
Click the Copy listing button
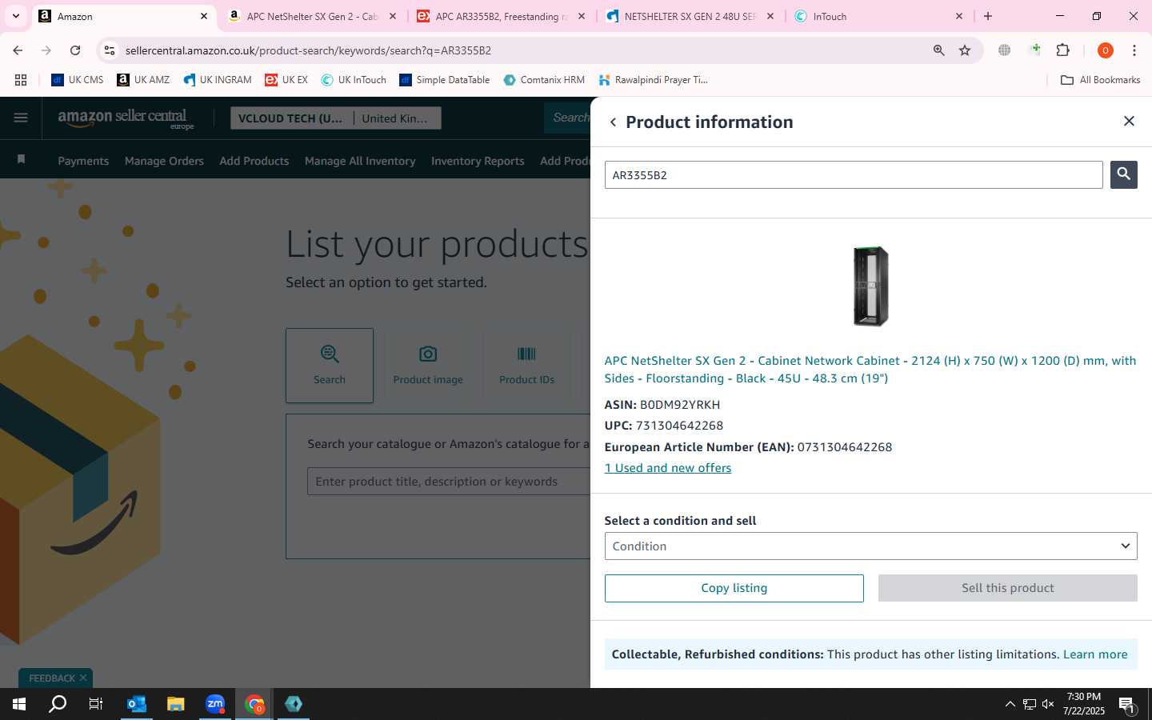(x=734, y=588)
